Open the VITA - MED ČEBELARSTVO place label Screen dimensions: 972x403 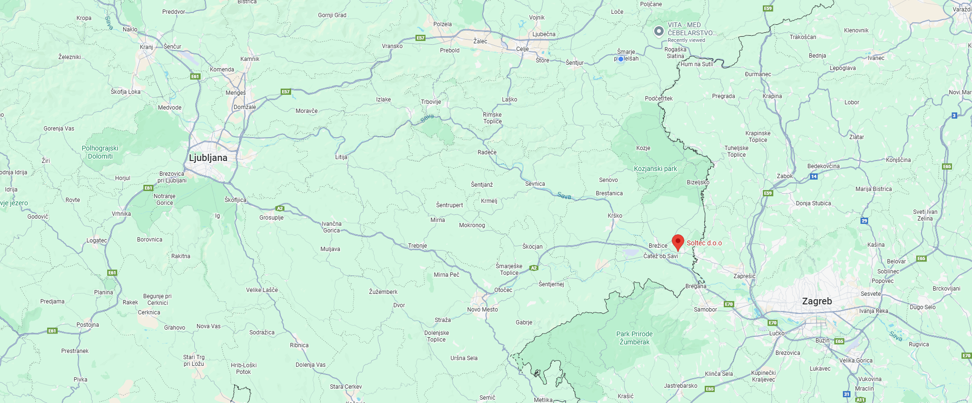click(691, 29)
